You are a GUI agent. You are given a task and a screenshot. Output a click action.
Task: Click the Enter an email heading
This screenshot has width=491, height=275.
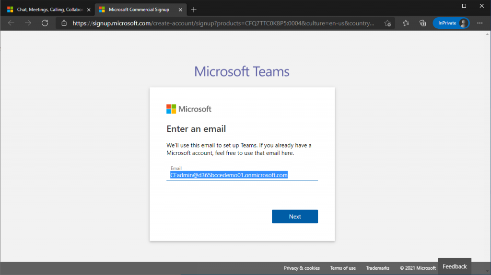(196, 129)
